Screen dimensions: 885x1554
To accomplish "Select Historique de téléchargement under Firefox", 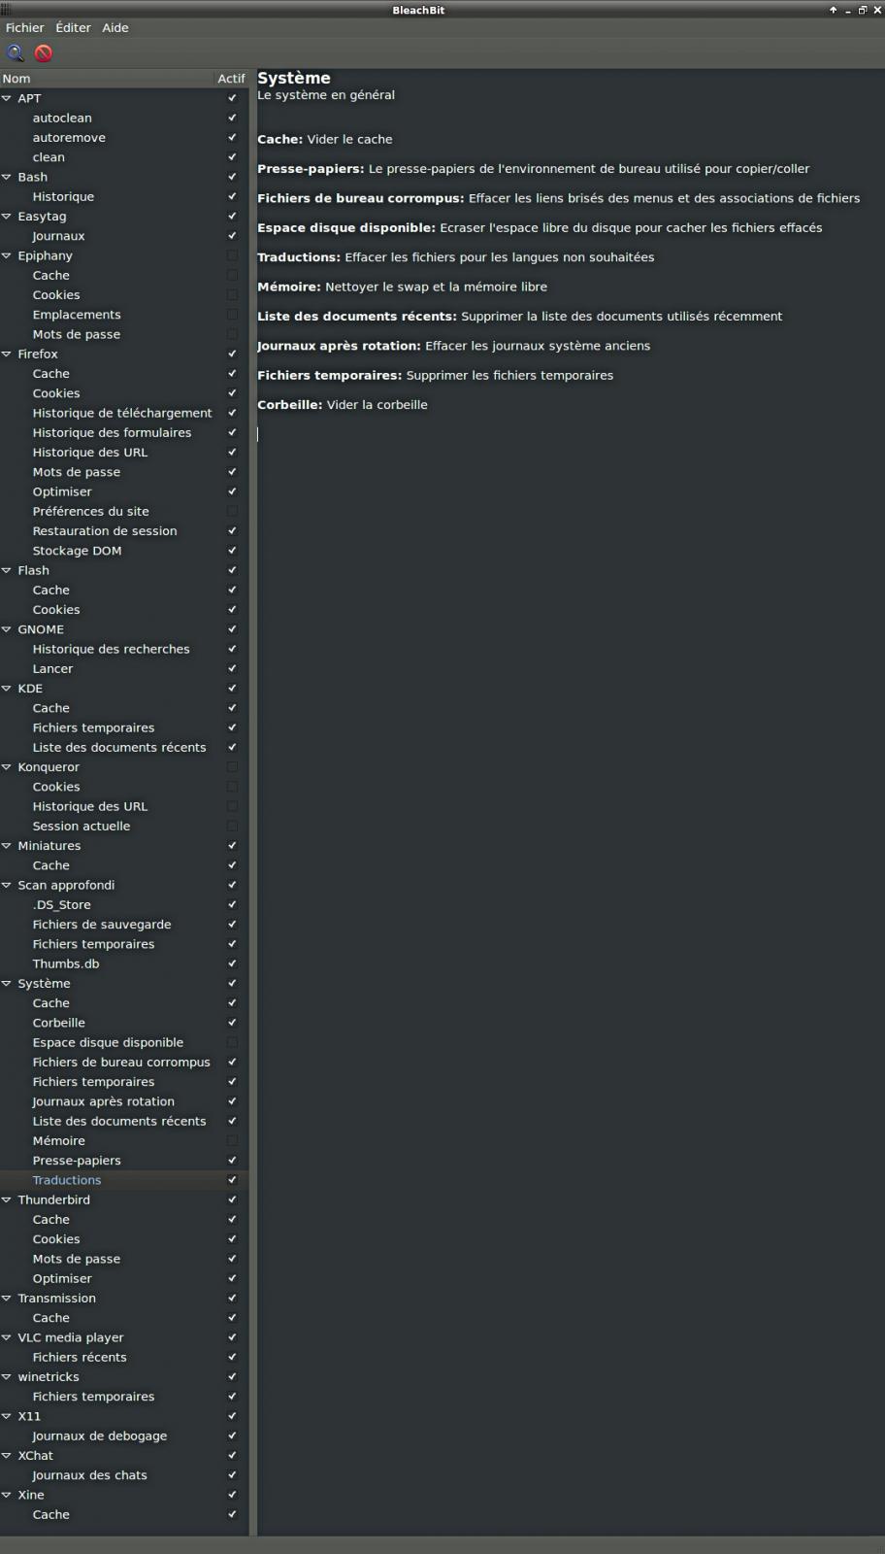I will click(x=124, y=413).
